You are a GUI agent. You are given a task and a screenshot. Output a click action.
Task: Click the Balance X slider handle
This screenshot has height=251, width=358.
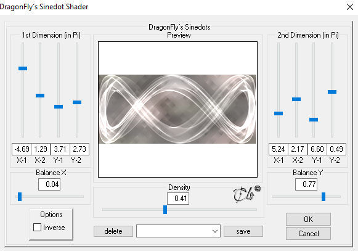20,197
